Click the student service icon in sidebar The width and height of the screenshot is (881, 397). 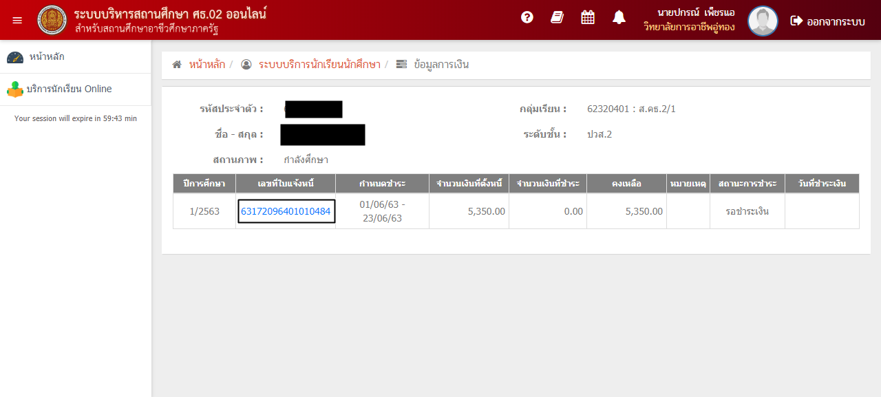coord(14,89)
